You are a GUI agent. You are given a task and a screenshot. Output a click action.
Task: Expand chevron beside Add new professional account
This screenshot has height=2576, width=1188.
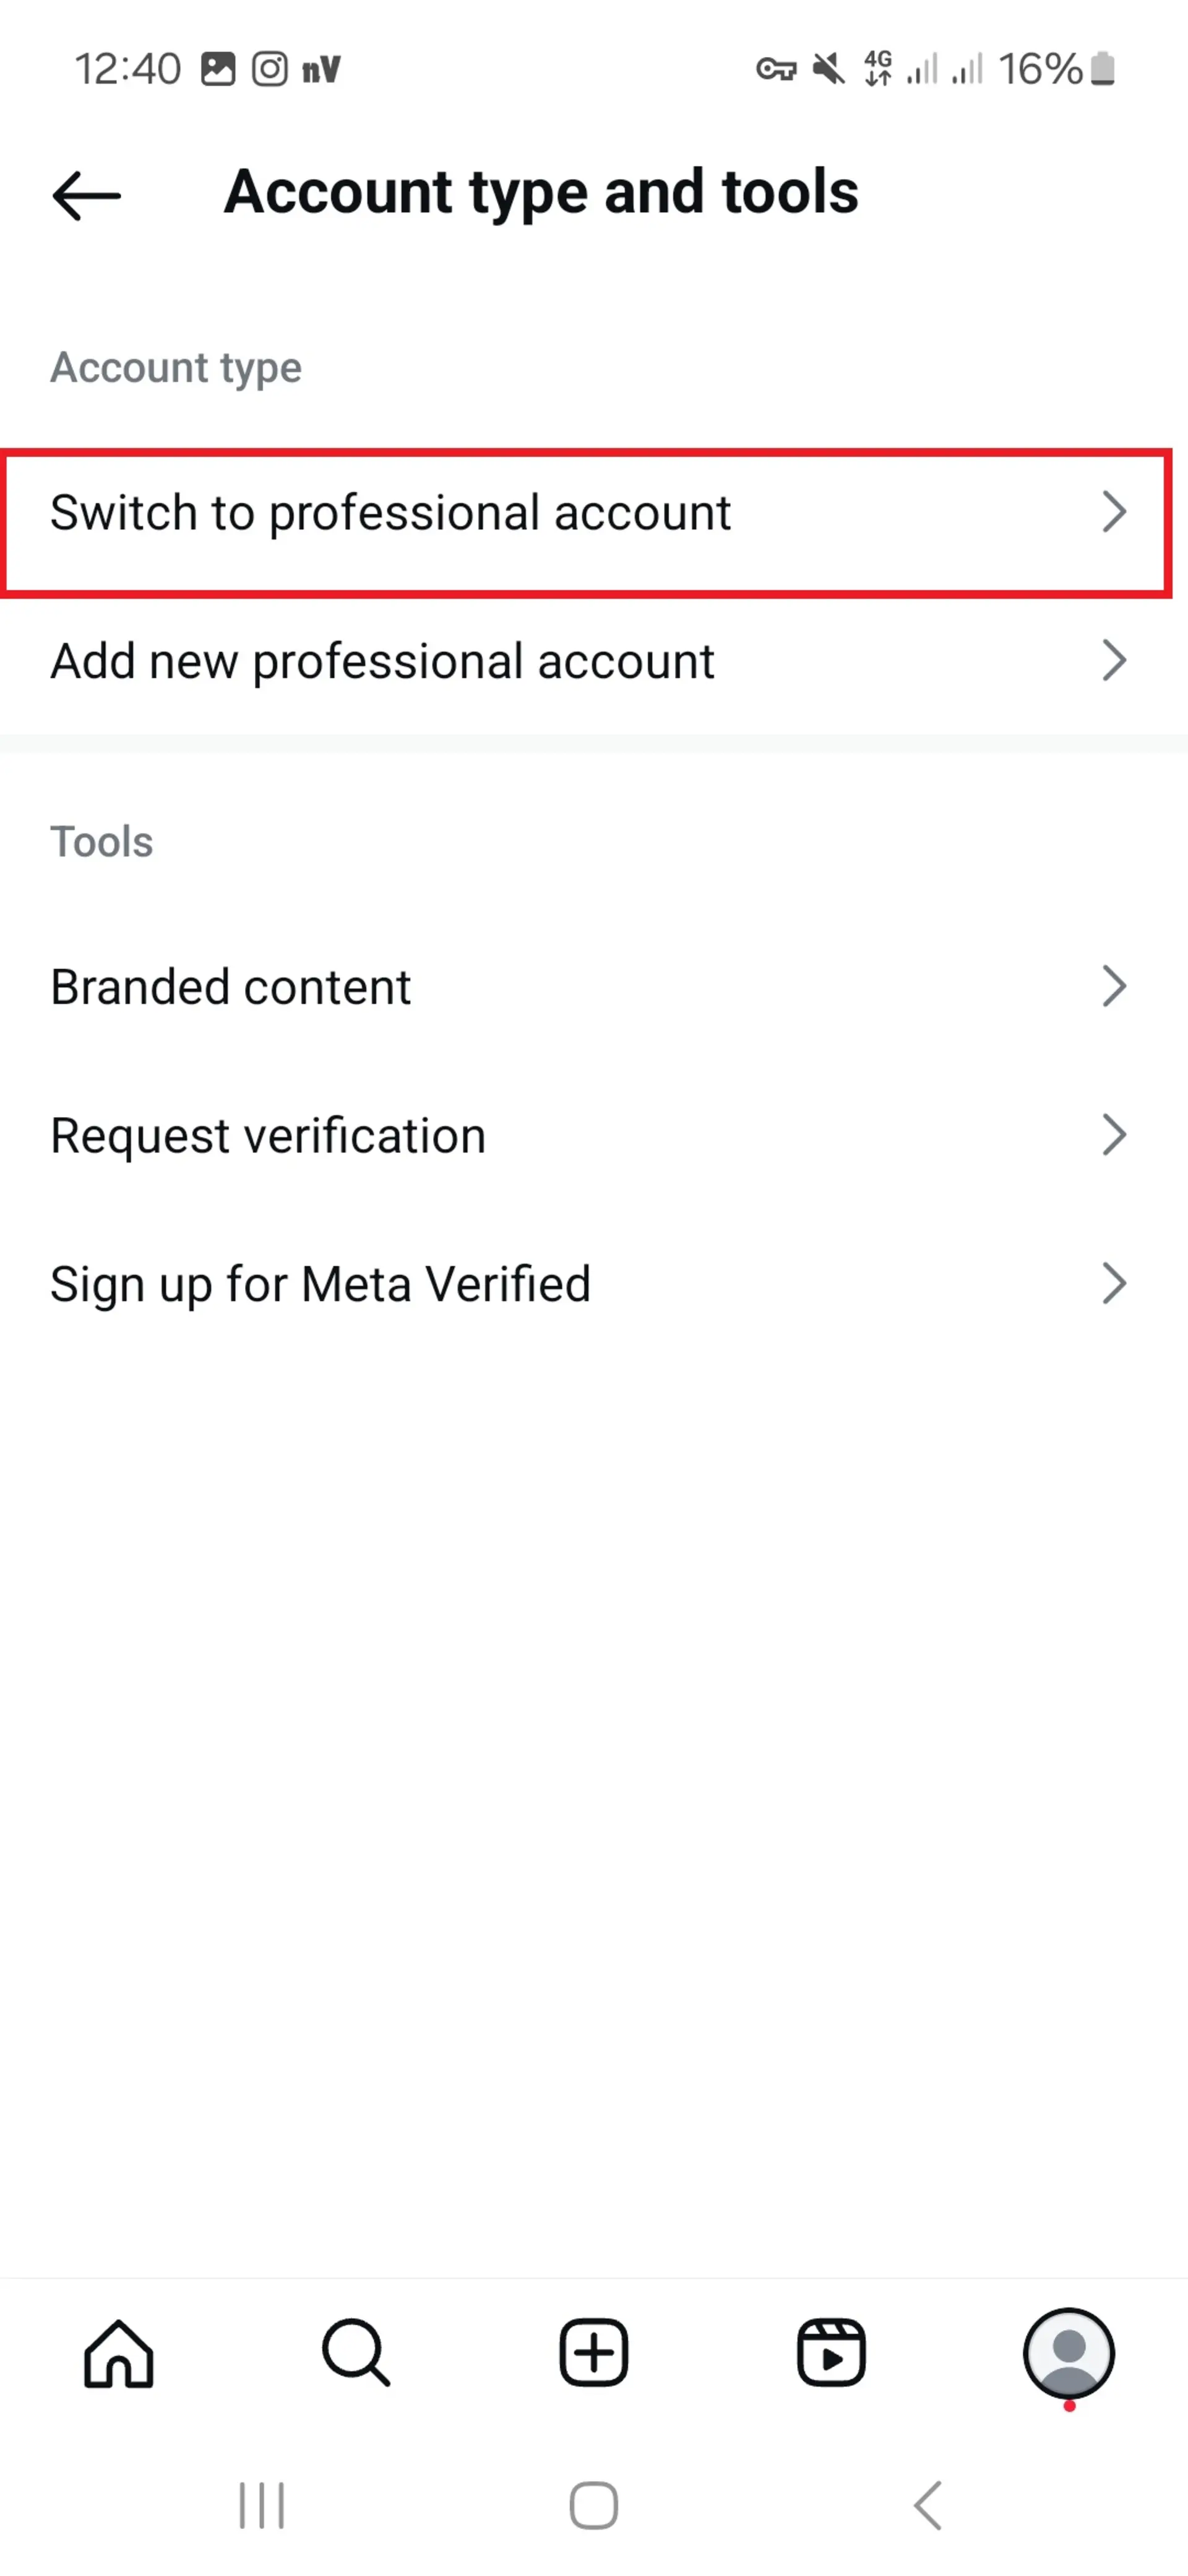coord(1114,661)
